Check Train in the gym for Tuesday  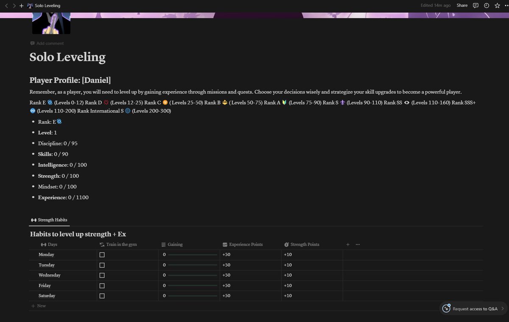click(102, 265)
